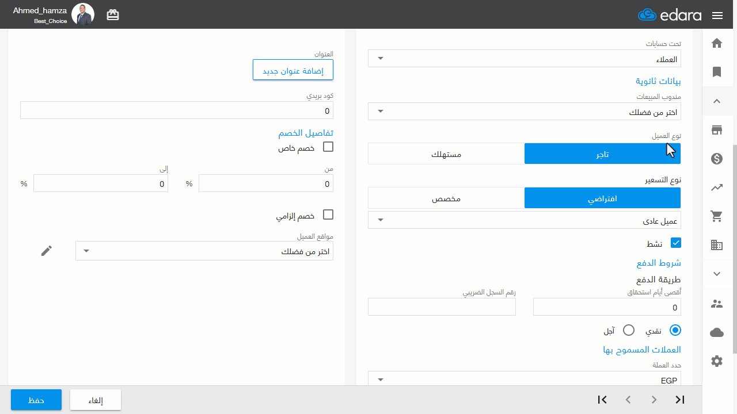
Task: Open company building icon in sidebar
Action: click(x=717, y=245)
